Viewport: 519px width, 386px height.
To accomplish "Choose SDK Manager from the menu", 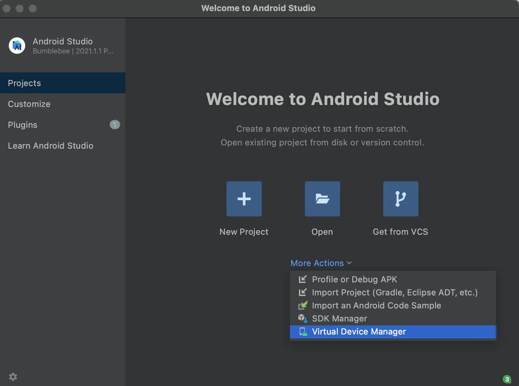I will click(339, 319).
